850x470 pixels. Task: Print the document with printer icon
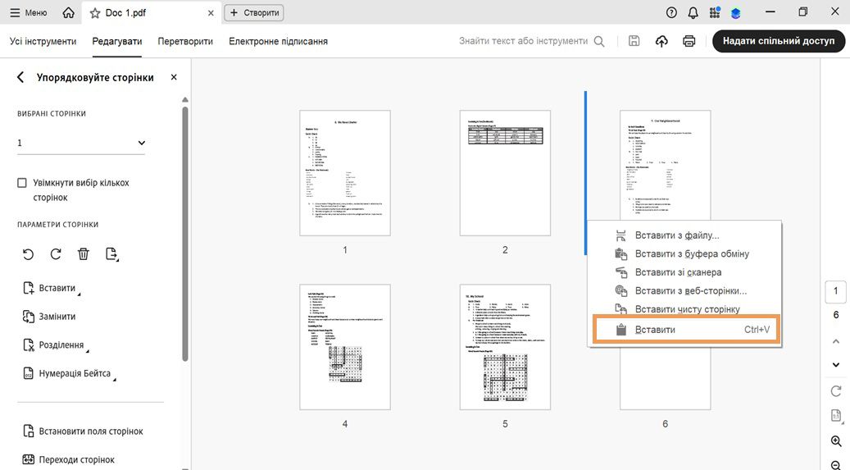pos(689,41)
